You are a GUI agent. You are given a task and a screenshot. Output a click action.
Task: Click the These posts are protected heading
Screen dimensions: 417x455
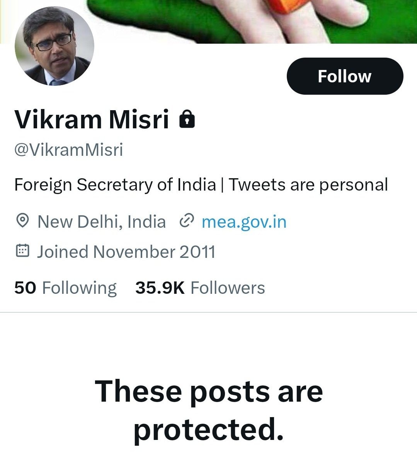209,410
